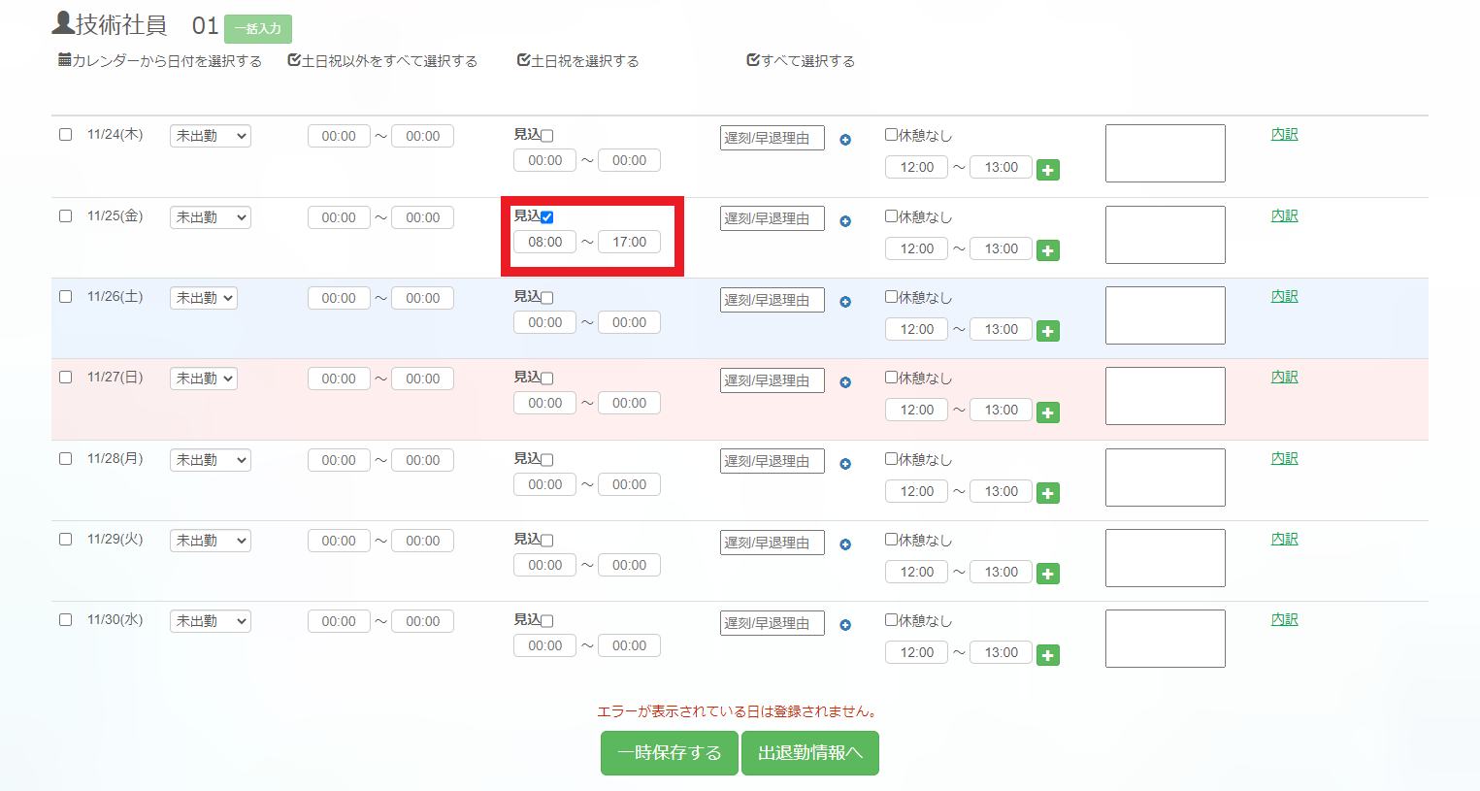
Task: Open the 内訳 link for 11/27
Action: coord(1284,377)
